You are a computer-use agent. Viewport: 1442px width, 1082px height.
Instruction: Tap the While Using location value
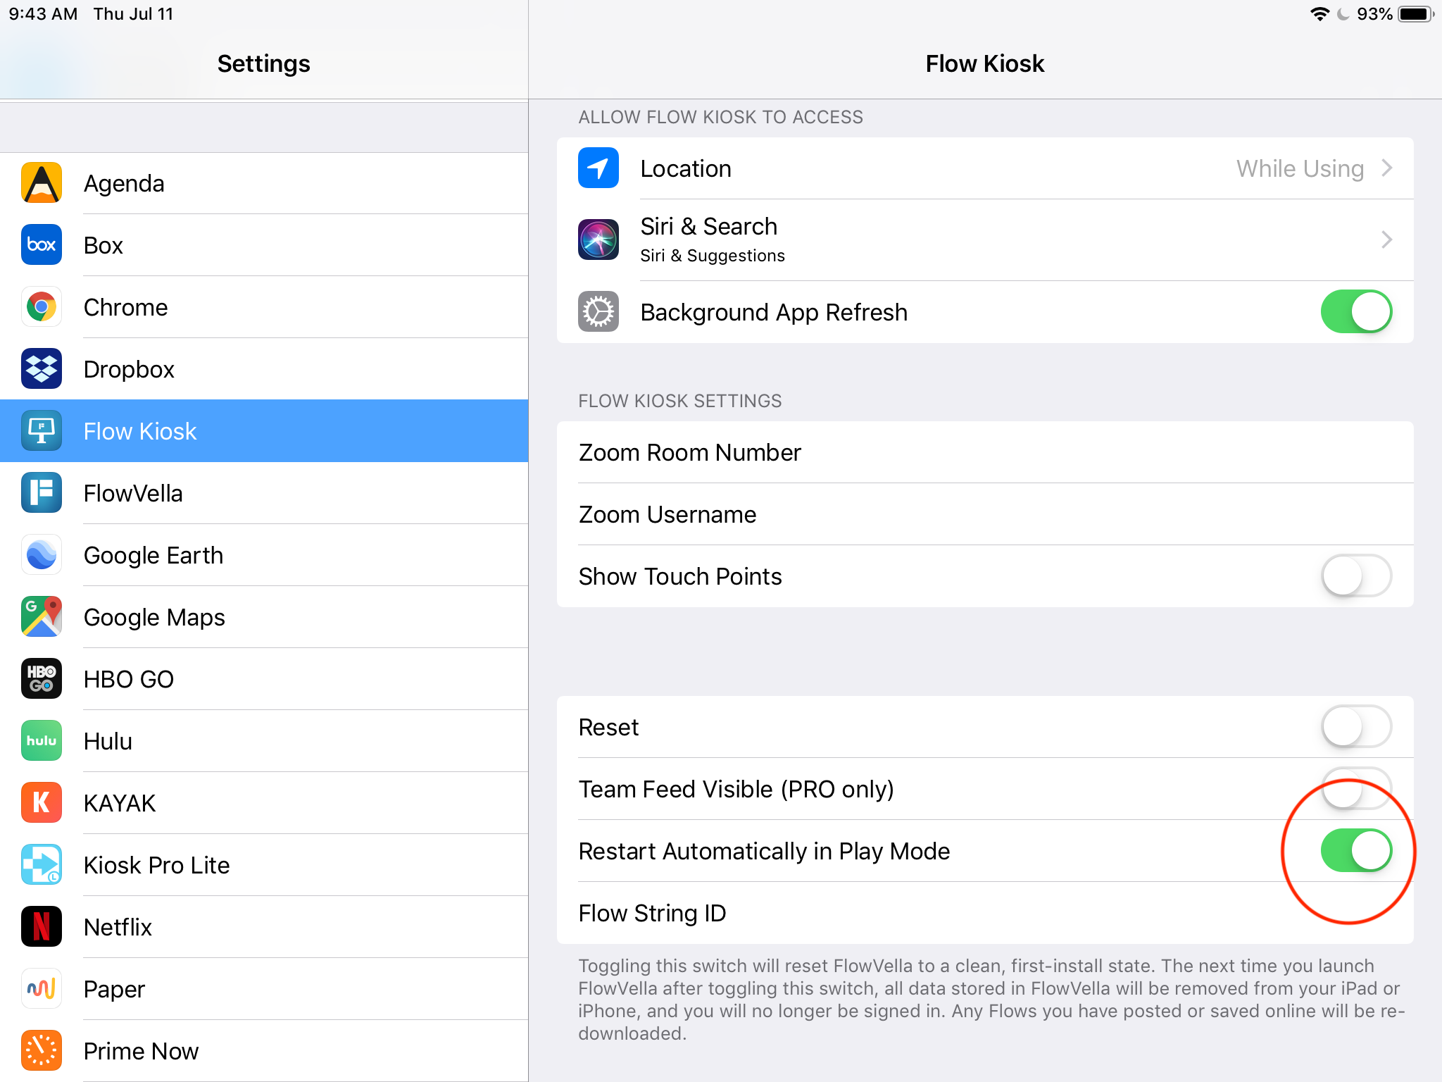click(x=1300, y=168)
